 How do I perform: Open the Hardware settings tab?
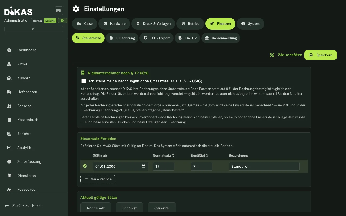pos(114,24)
